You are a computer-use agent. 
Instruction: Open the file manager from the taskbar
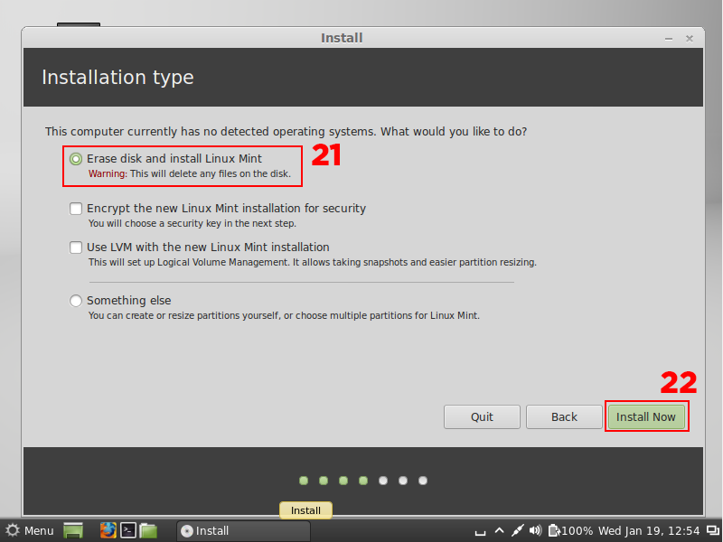click(x=147, y=530)
